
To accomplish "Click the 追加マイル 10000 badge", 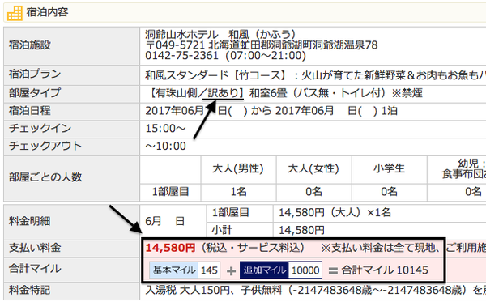I will click(281, 270).
